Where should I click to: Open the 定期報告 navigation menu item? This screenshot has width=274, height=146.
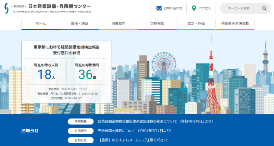(x=157, y=24)
